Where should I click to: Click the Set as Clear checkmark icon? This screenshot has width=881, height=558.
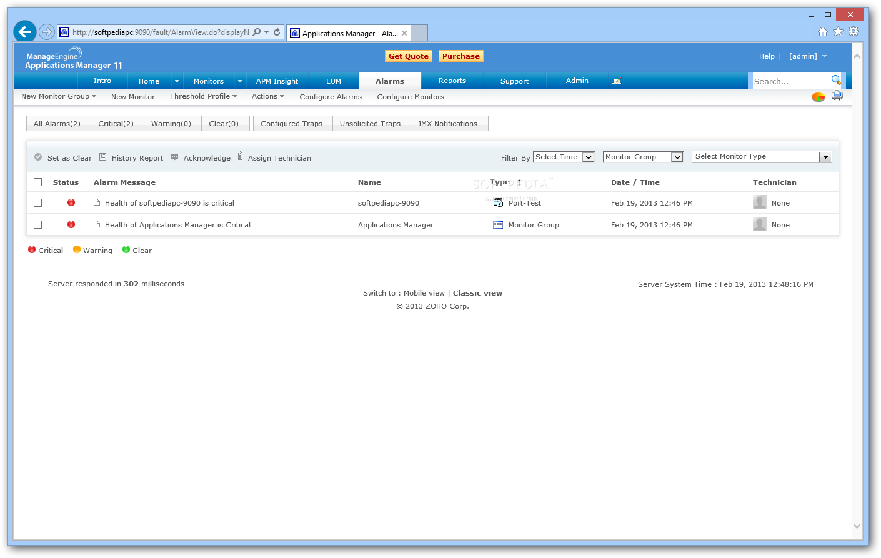[38, 157]
